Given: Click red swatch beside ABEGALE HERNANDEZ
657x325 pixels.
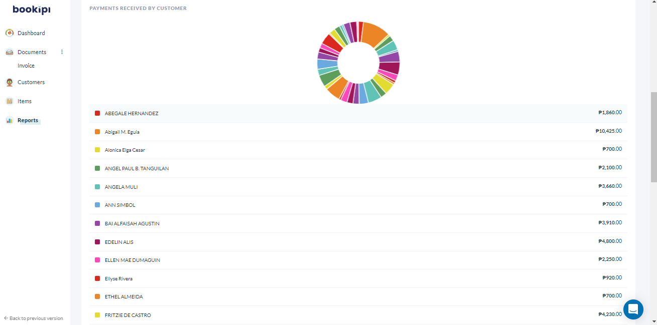Looking at the screenshot, I should coord(97,113).
